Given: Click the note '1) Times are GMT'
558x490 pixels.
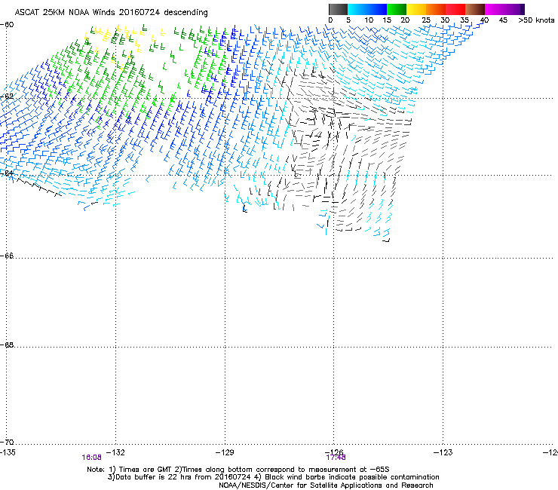Looking at the screenshot, I should click(141, 470).
